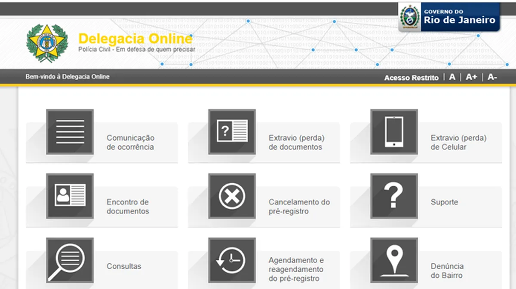
Task: Increase font size with A+
Action: click(471, 77)
